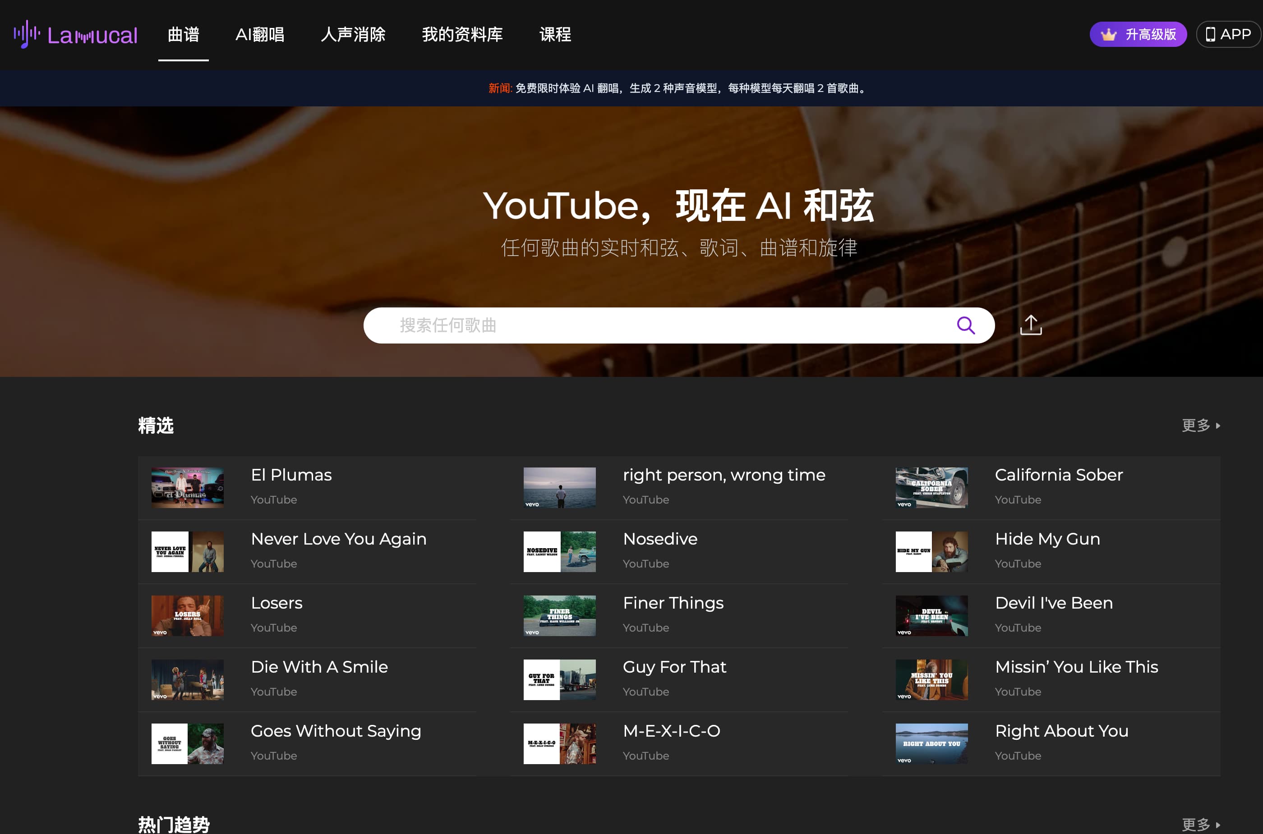The height and width of the screenshot is (834, 1263).
Task: Click the magnifier search icon
Action: (x=965, y=325)
